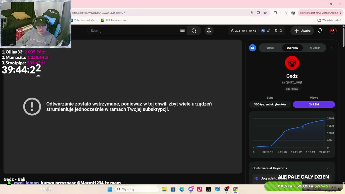Open the on-screen keyboard in the search box
Viewport: 345px width, 194px height.
(x=182, y=31)
